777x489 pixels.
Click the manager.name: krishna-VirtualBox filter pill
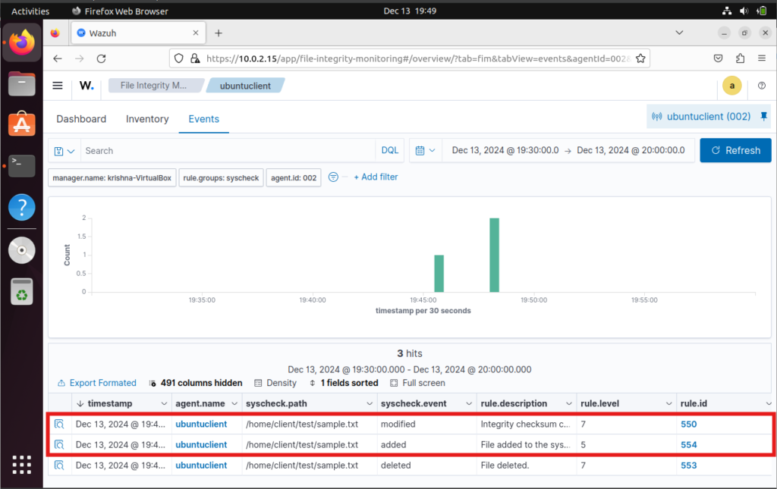[x=112, y=177]
